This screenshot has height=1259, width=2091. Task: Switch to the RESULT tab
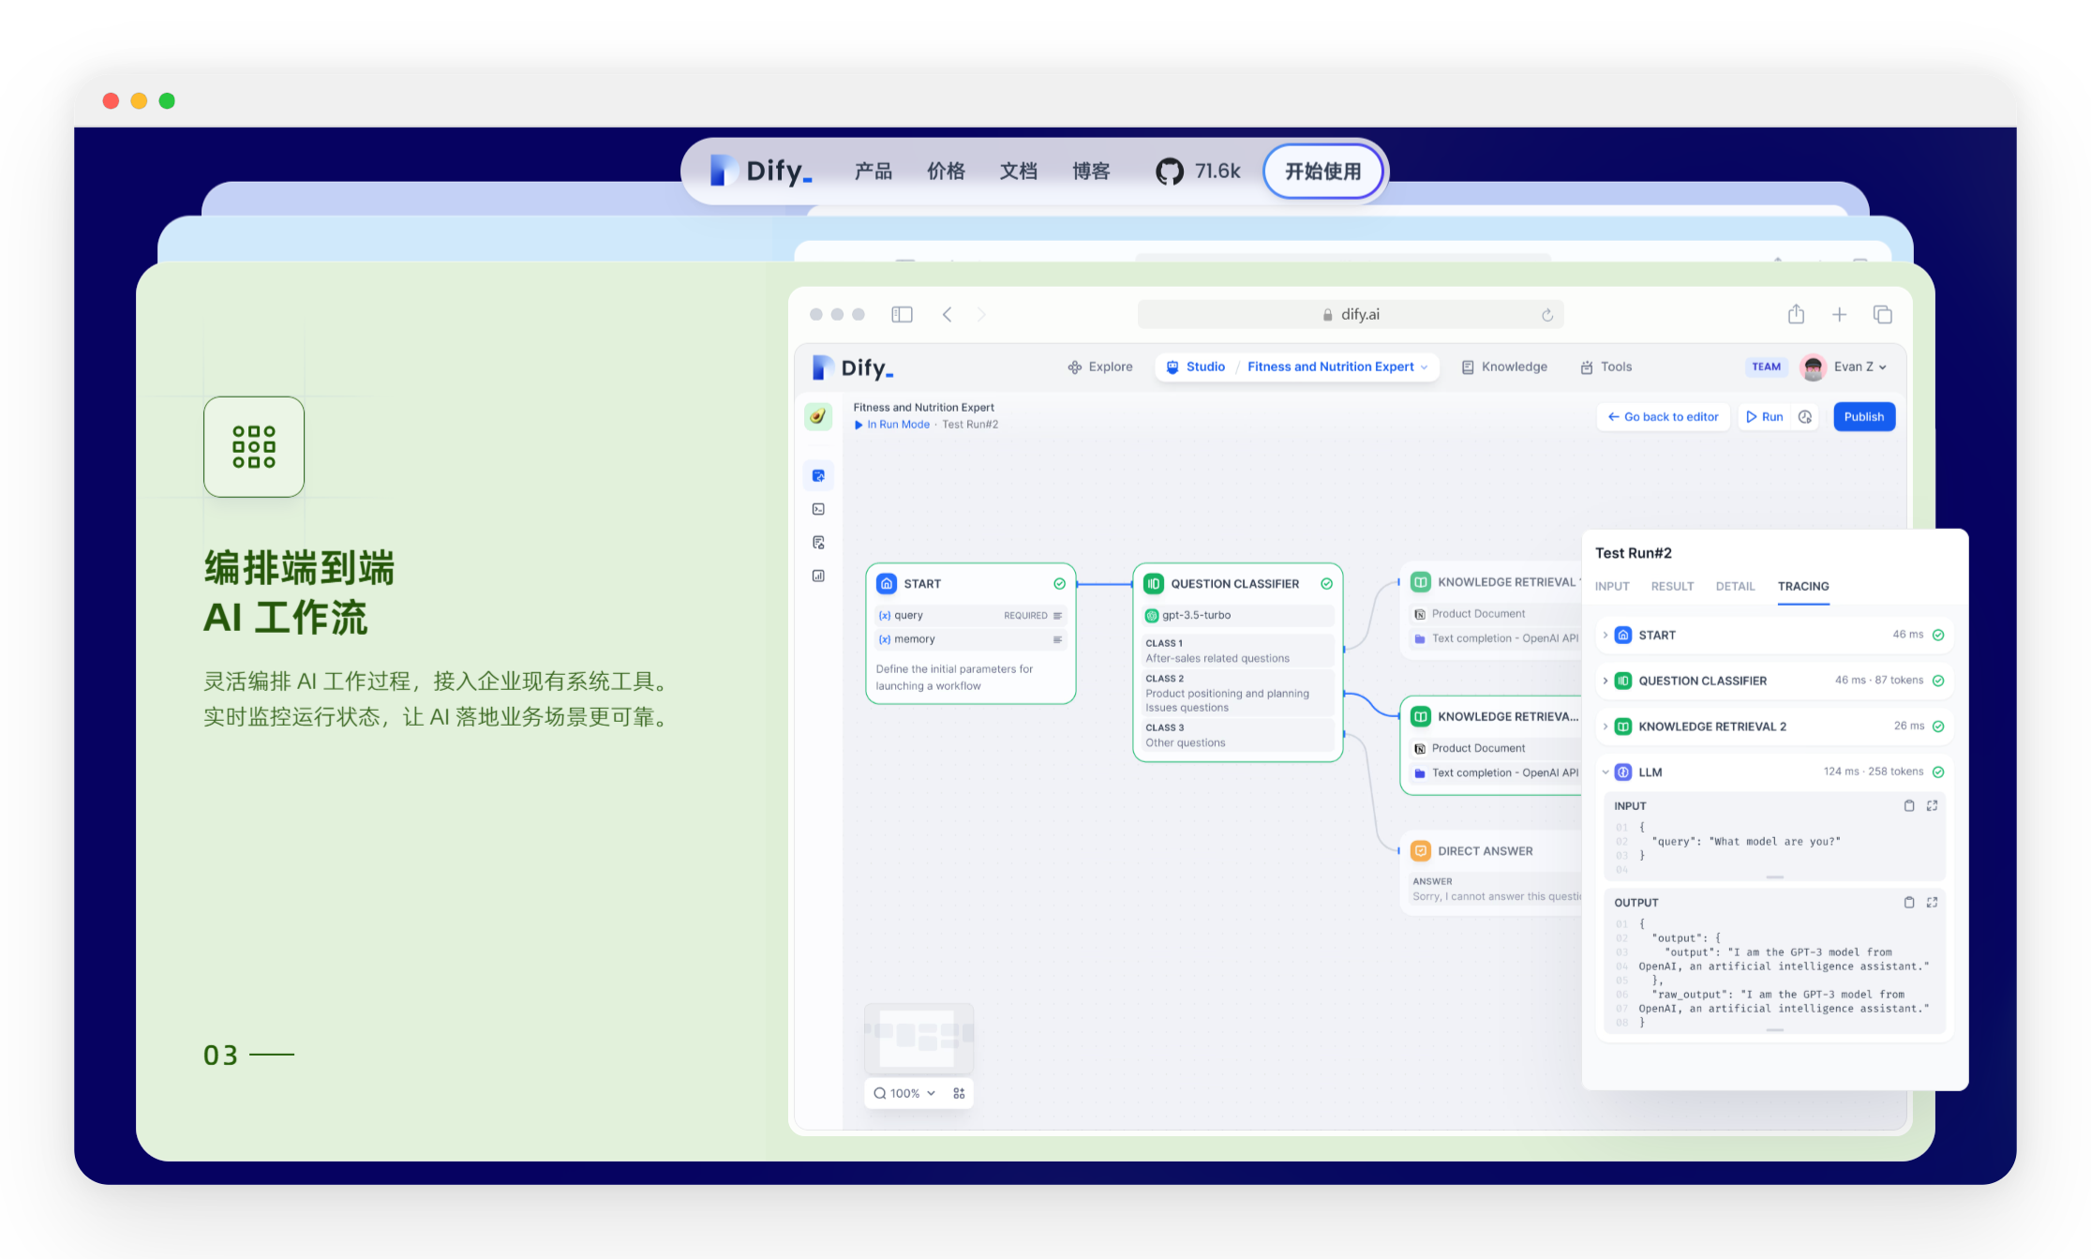1672,587
